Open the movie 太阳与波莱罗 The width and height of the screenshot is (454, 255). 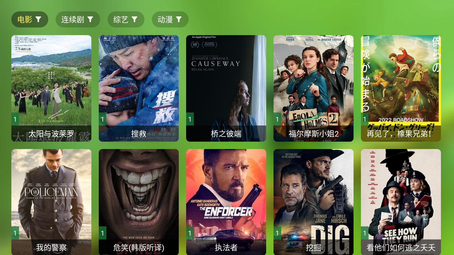tap(51, 88)
